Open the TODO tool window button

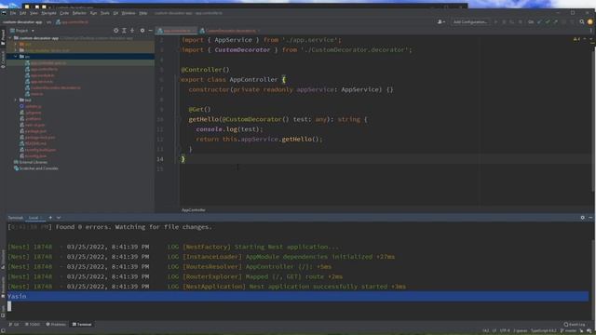[33, 325]
